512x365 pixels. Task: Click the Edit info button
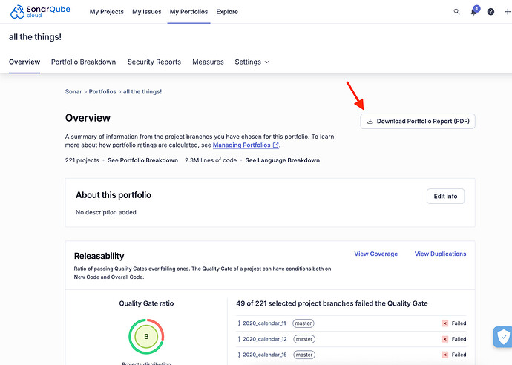[x=445, y=196]
